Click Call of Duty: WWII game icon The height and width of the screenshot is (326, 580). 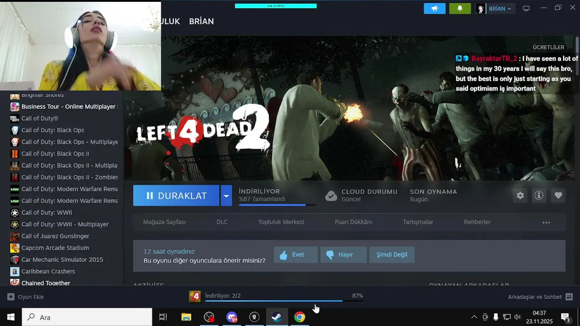point(14,213)
